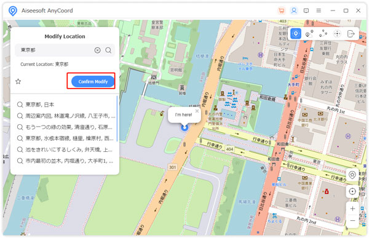Click the search magnifier icon
Image resolution: width=369 pixels, height=238 pixels.
click(x=108, y=50)
